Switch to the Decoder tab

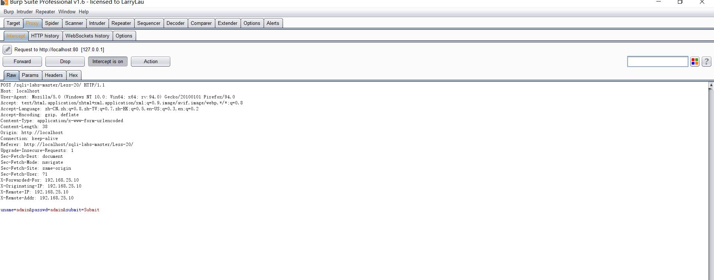point(176,23)
